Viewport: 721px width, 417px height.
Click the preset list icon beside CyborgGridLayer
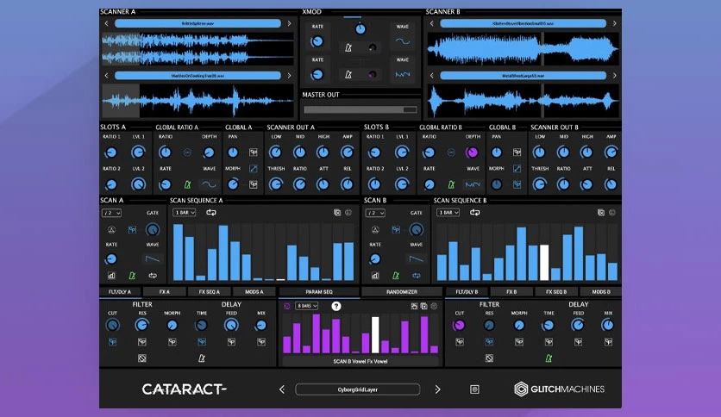coord(474,389)
